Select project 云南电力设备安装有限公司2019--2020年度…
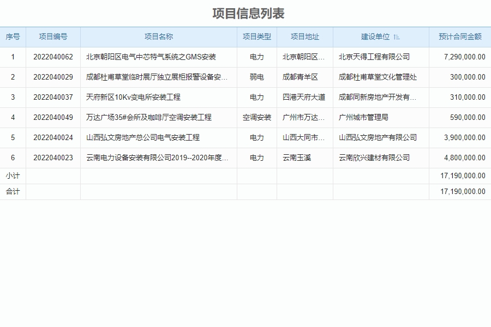Image resolution: width=491 pixels, height=327 pixels. [157, 158]
